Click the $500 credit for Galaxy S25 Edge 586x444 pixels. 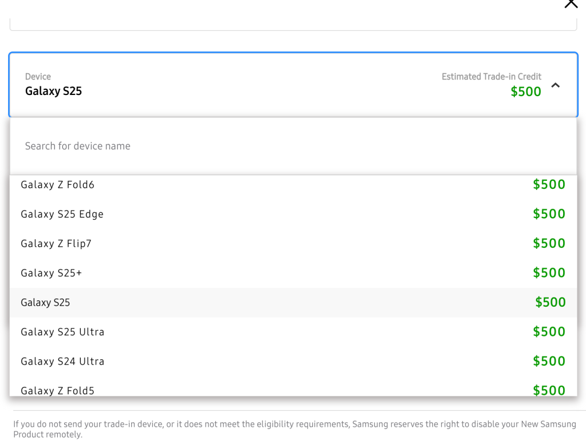(x=549, y=214)
